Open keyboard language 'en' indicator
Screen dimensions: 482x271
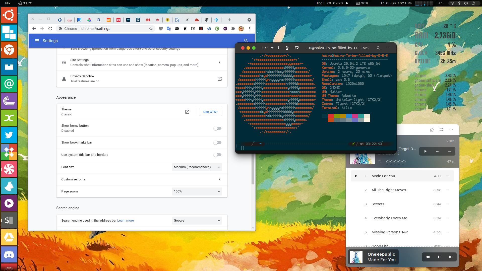coord(441,3)
